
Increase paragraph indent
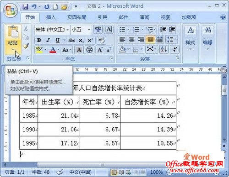click(x=172, y=29)
